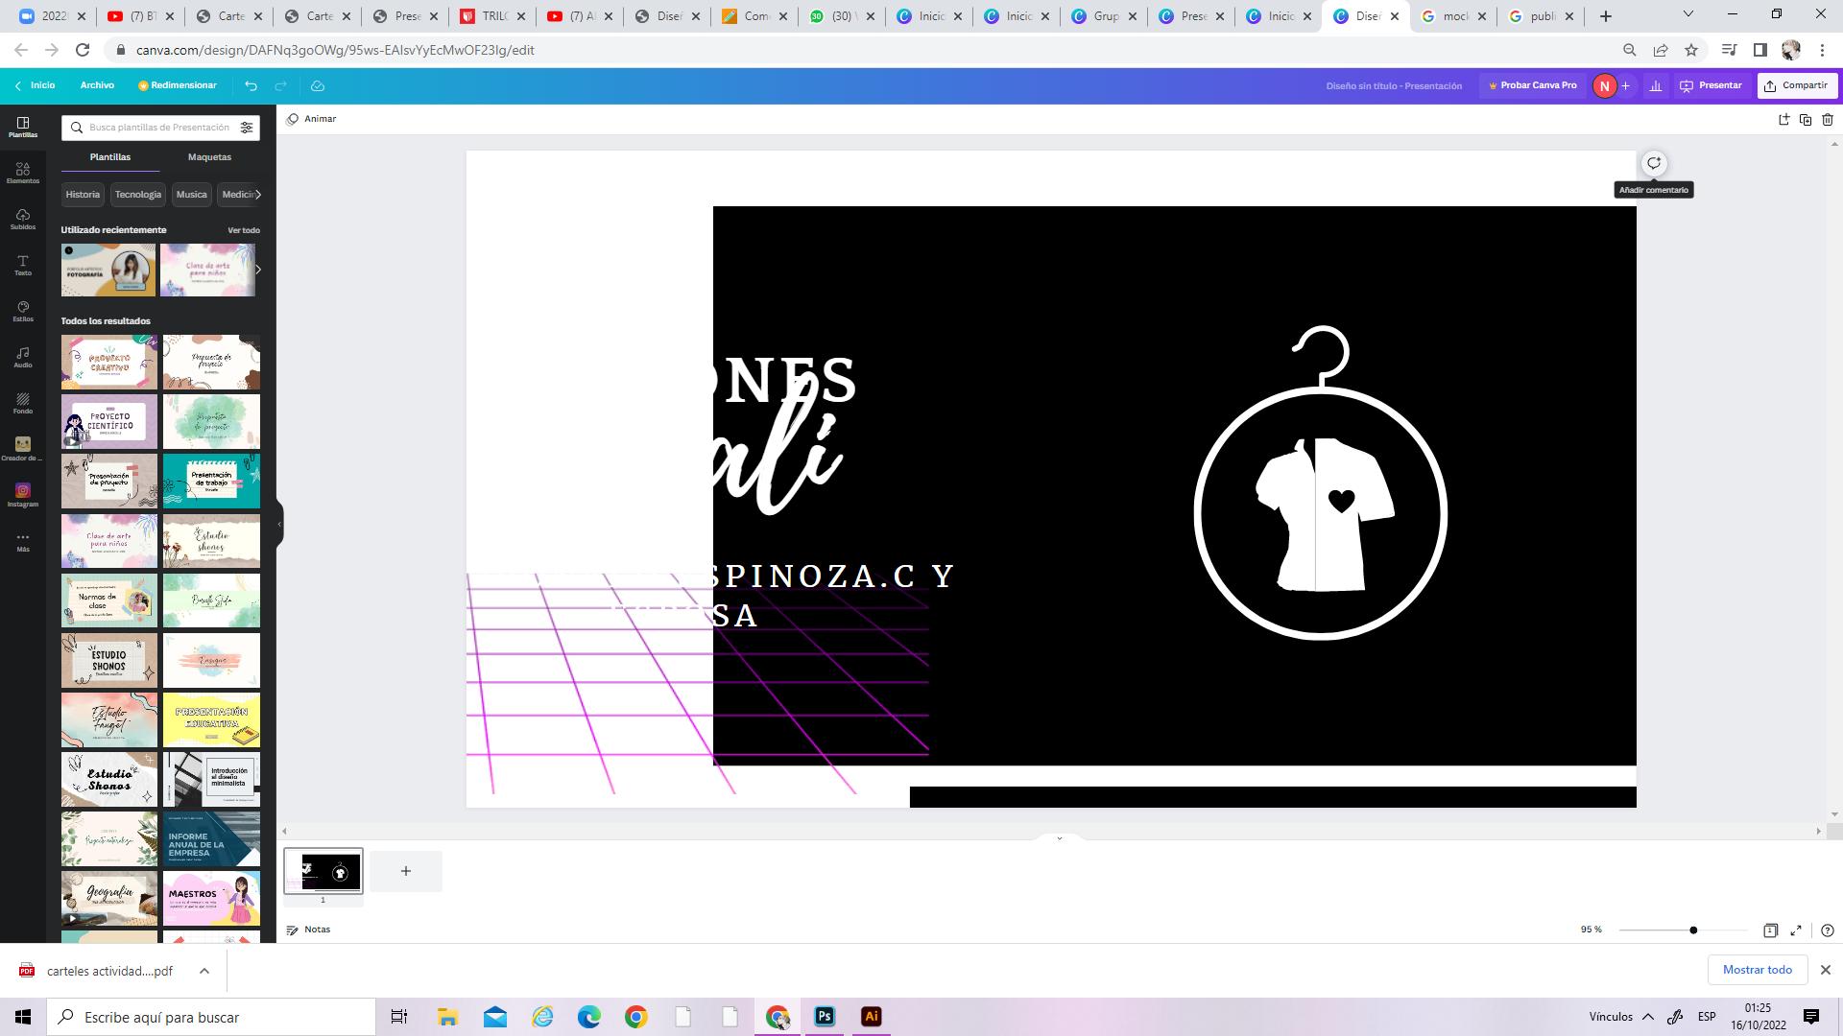Image resolution: width=1843 pixels, height=1036 pixels.
Task: Open the Subidos uploads panel
Action: pyautogui.click(x=23, y=219)
